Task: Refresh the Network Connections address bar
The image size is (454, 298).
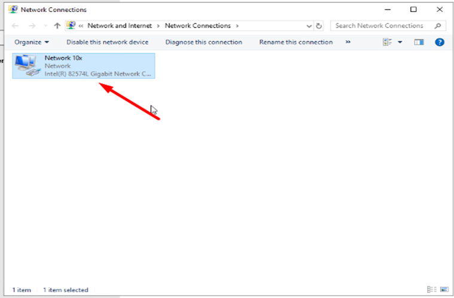Action: [x=319, y=26]
